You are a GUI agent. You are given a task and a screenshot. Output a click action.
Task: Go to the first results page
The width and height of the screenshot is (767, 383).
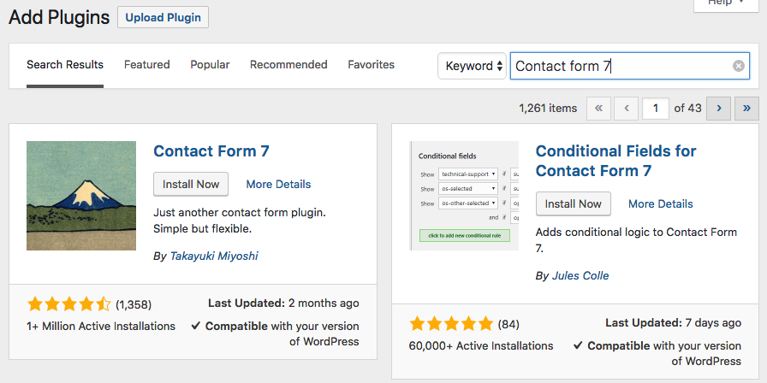pos(598,109)
